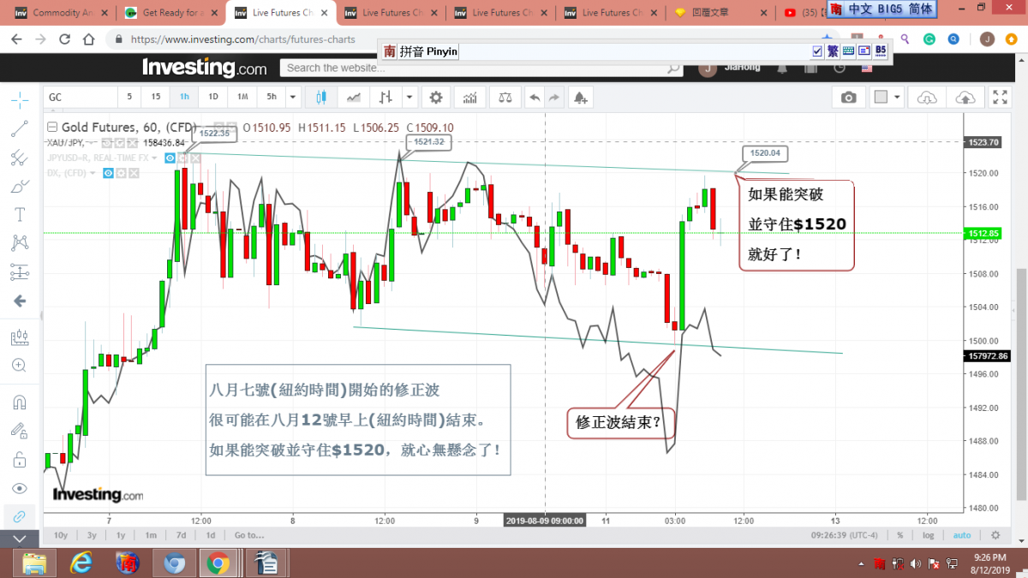Viewport: 1028px width, 578px height.
Task: Select the 1D interval
Action: 213,97
